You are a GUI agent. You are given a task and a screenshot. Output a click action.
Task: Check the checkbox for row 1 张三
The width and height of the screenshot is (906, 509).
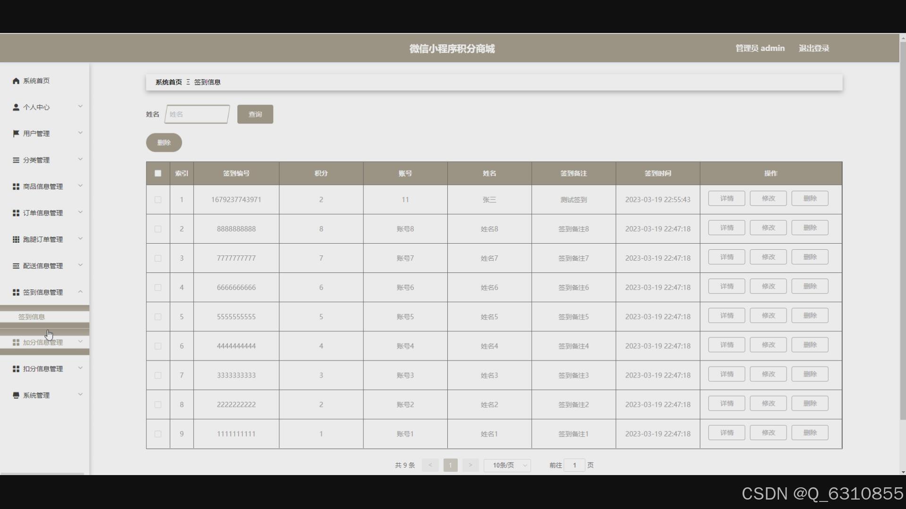tap(158, 200)
